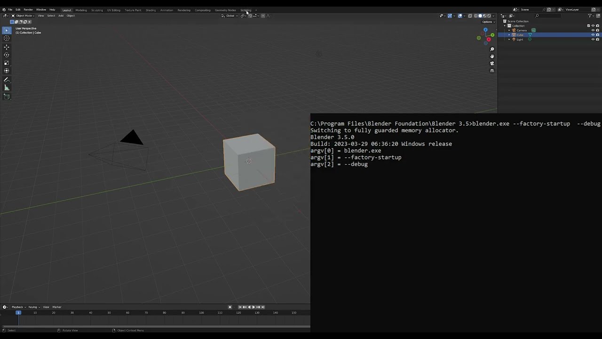Viewport: 602px width, 339px height.
Task: Disable Light in renders camera icon
Action: (x=597, y=40)
